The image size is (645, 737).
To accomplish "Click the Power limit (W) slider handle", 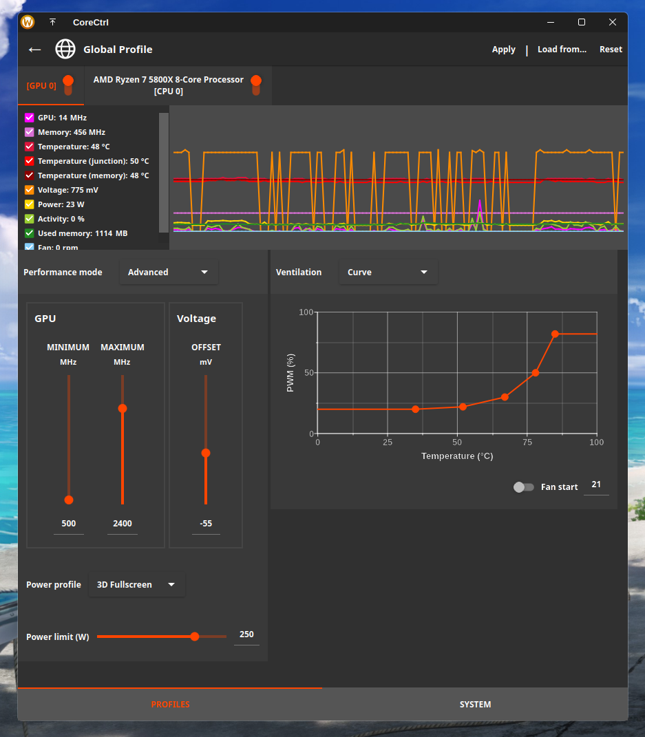I will point(195,637).
